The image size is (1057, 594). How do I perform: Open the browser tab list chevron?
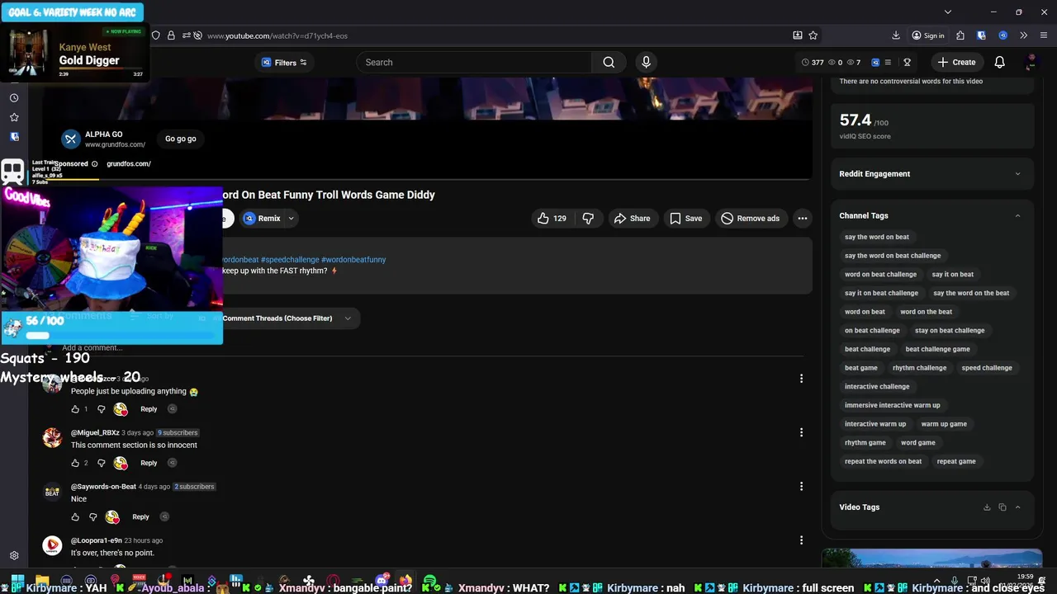[948, 12]
